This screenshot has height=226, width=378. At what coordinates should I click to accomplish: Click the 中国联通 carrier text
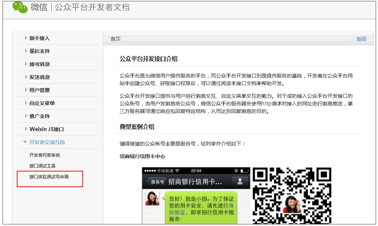pos(165,171)
